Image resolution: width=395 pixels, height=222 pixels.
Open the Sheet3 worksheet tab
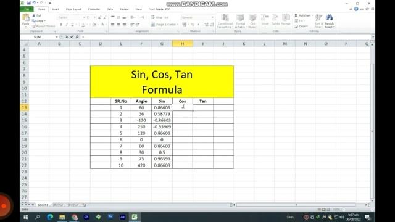[73, 205]
